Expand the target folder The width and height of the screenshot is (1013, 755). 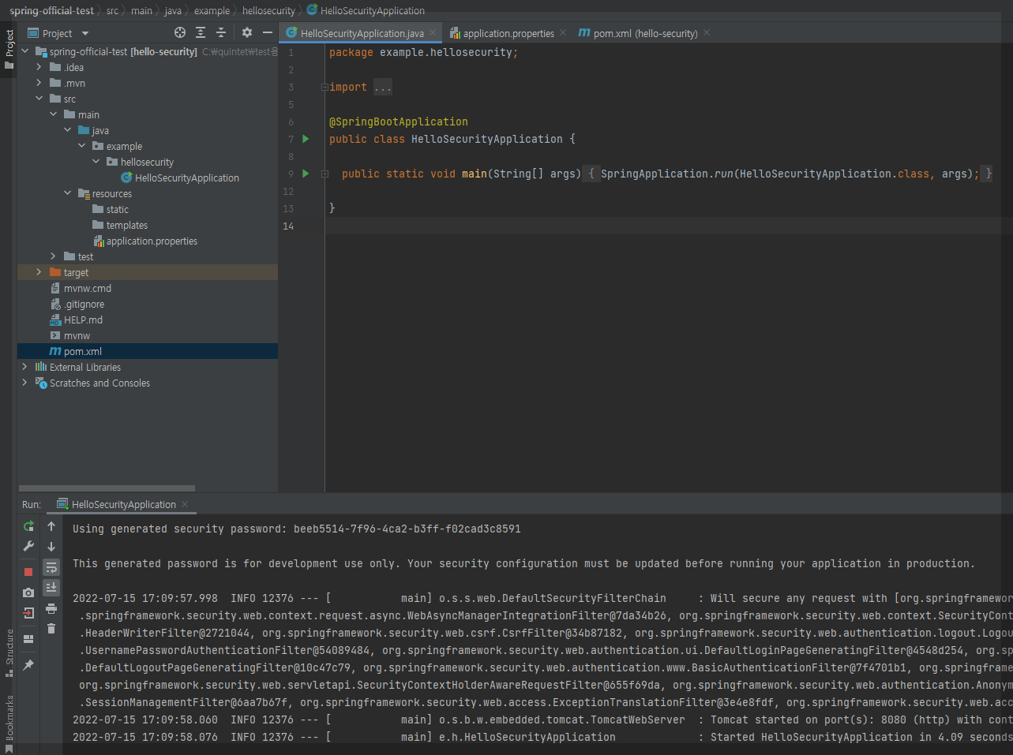39,272
